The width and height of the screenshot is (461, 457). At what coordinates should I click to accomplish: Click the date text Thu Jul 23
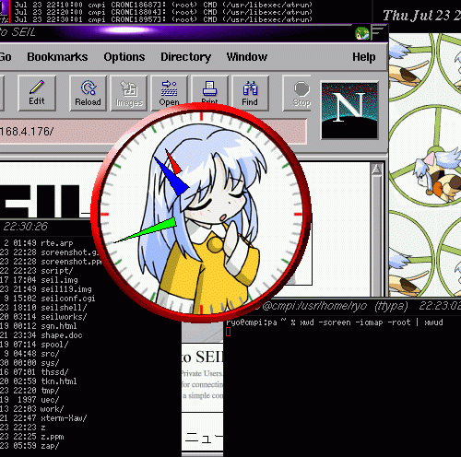click(417, 16)
